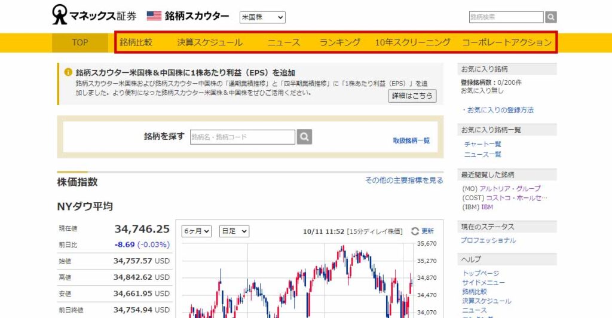This screenshot has height=318, width=612.
Task: Click the 銘柄スカウター title text
Action: click(197, 16)
